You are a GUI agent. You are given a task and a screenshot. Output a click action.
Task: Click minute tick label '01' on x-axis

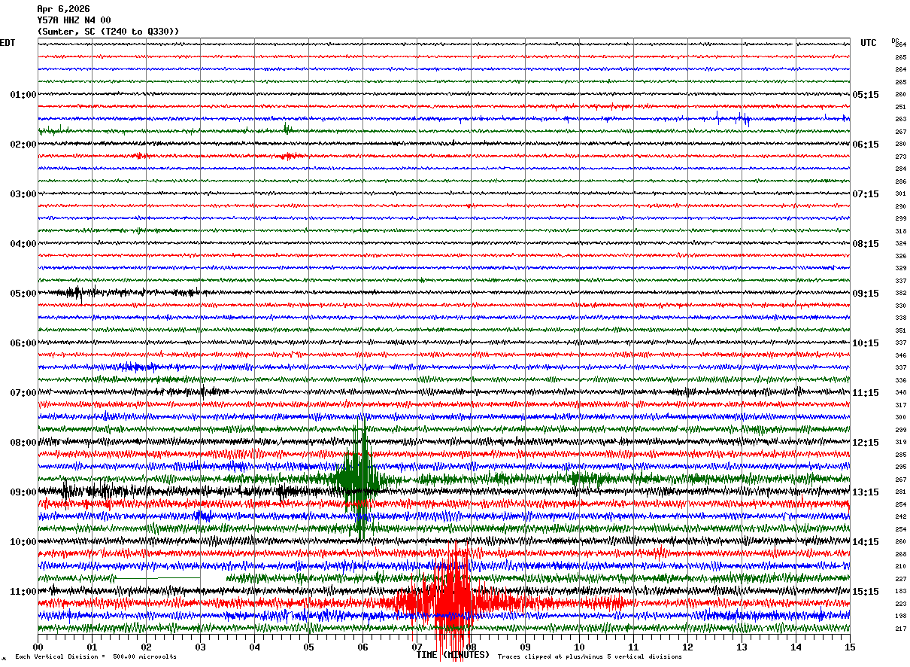coord(92,647)
